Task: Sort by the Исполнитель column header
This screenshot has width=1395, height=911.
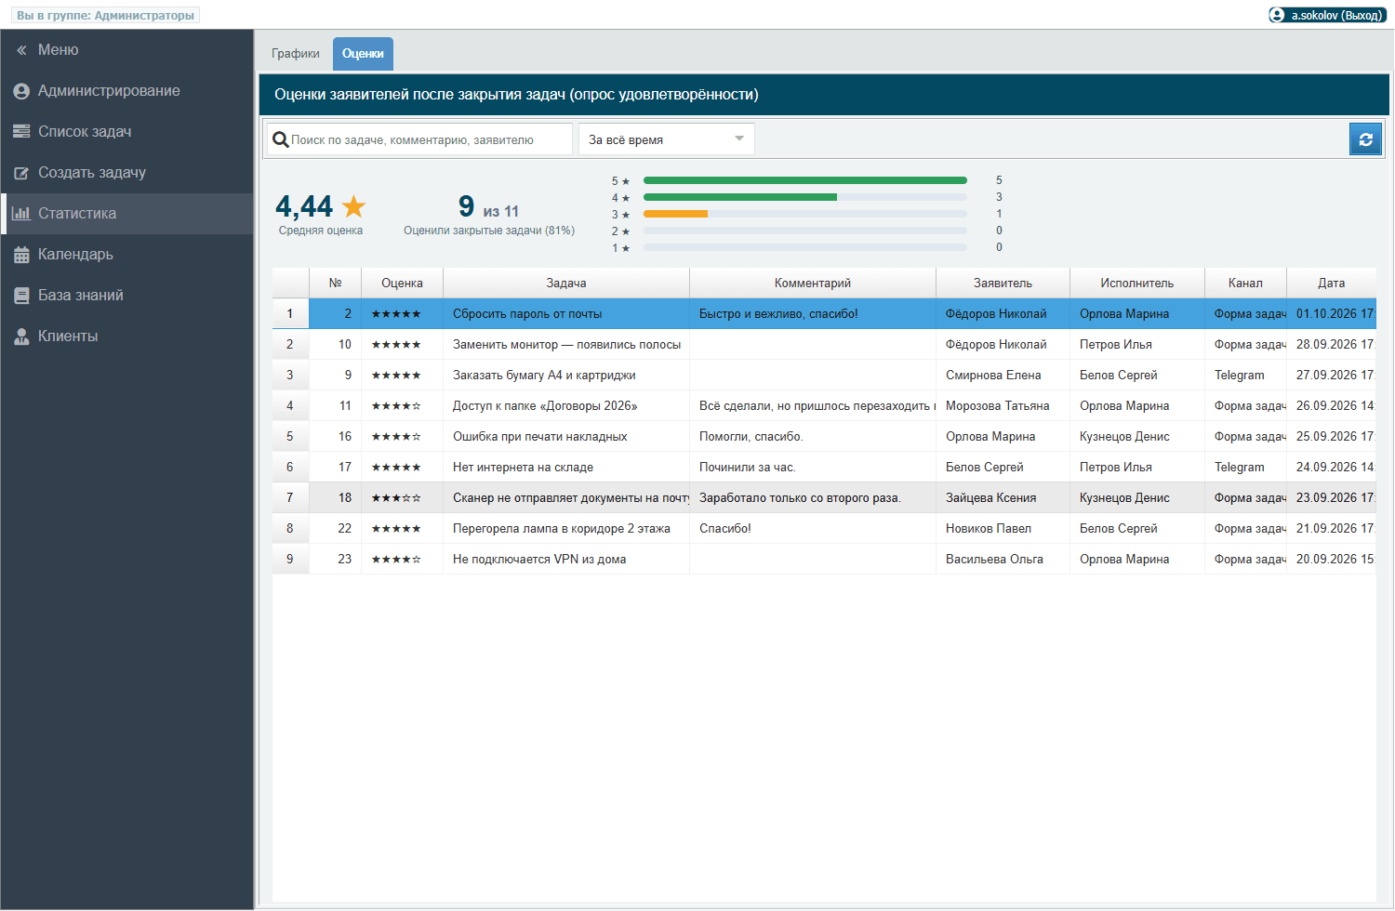Action: click(x=1136, y=284)
